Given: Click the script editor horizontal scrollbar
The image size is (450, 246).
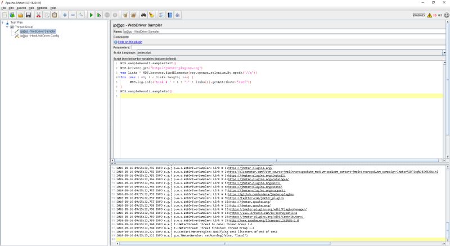Looking at the screenshot, I should pyautogui.click(x=278, y=160).
